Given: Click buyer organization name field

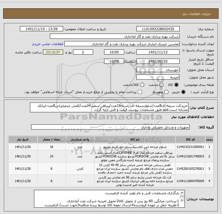Looking at the screenshot, I should [x=115, y=36].
